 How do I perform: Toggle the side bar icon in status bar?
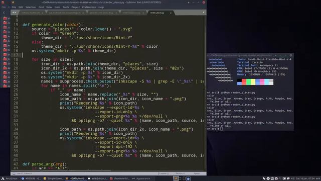point(14,173)
